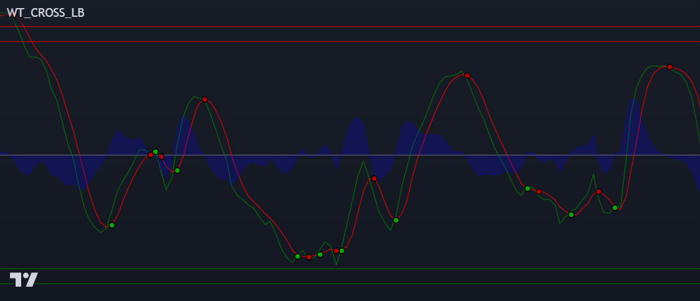This screenshot has height=301, width=700.
Task: Click the rightmost red cross dot
Action: pyautogui.click(x=669, y=67)
